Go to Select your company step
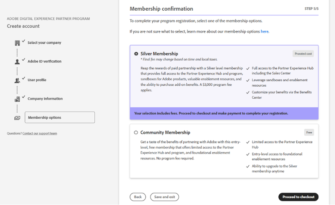The image size is (335, 205). [44, 43]
